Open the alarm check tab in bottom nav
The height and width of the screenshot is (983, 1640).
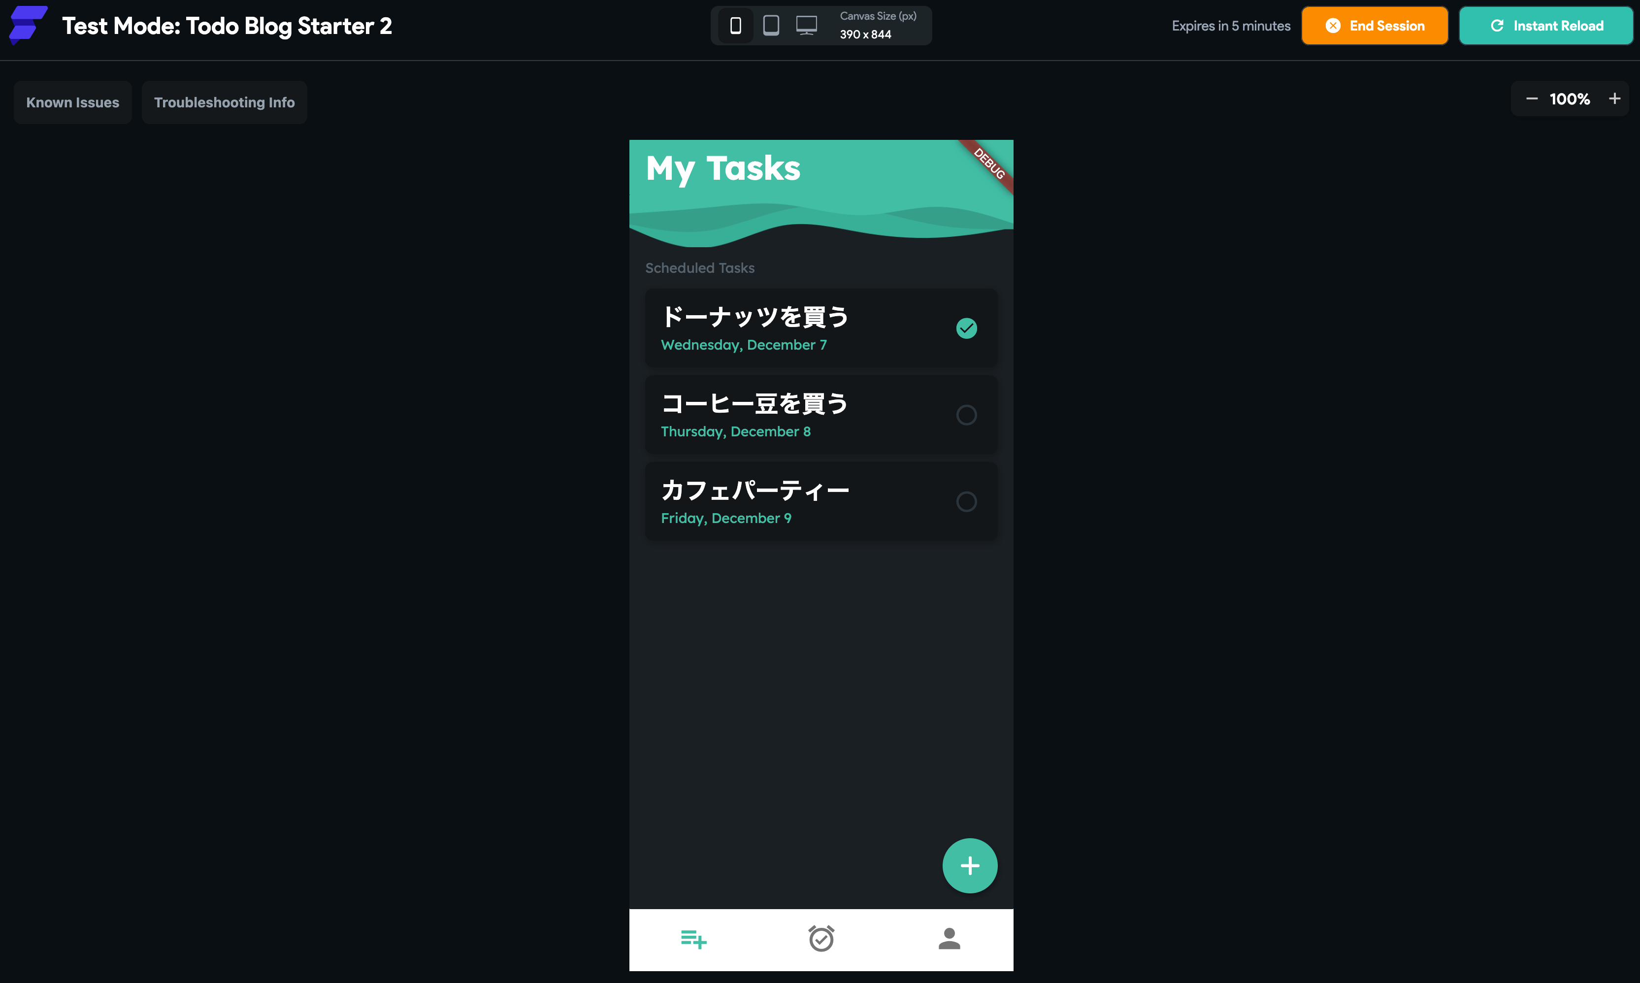821,939
